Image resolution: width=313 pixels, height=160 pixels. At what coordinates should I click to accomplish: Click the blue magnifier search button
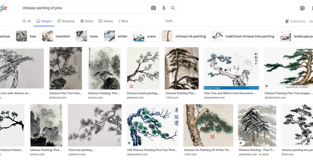click(x=173, y=8)
